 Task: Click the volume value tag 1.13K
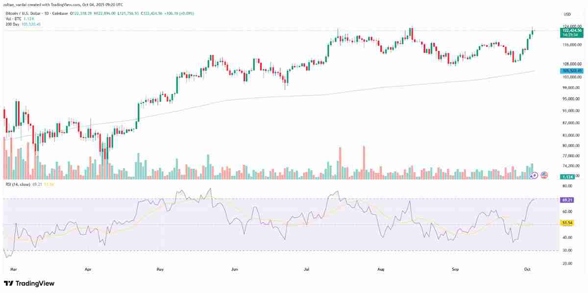(567, 178)
